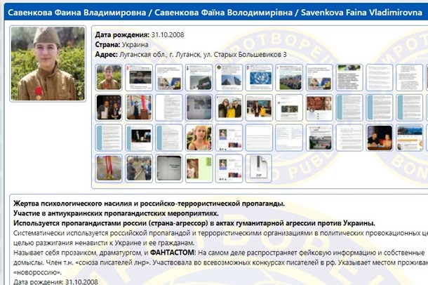The image size is (428, 285).
Task: View two people outdoors thumbnail in last row
Action: (x=139, y=168)
